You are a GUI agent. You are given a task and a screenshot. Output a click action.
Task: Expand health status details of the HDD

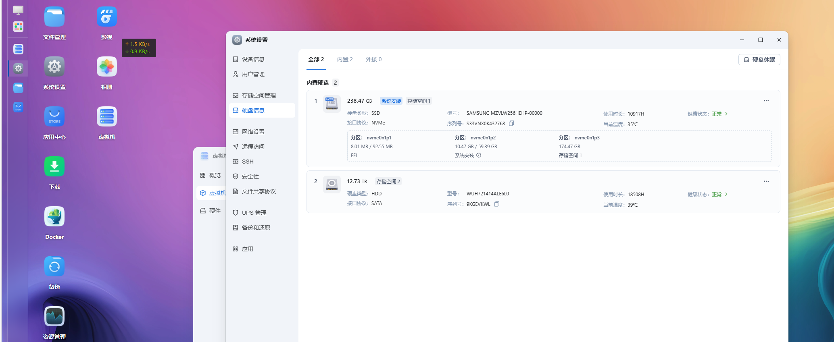point(726,195)
